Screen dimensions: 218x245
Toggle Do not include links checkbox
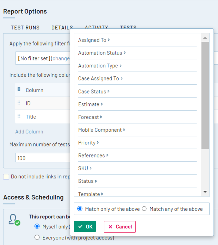pos(6,177)
